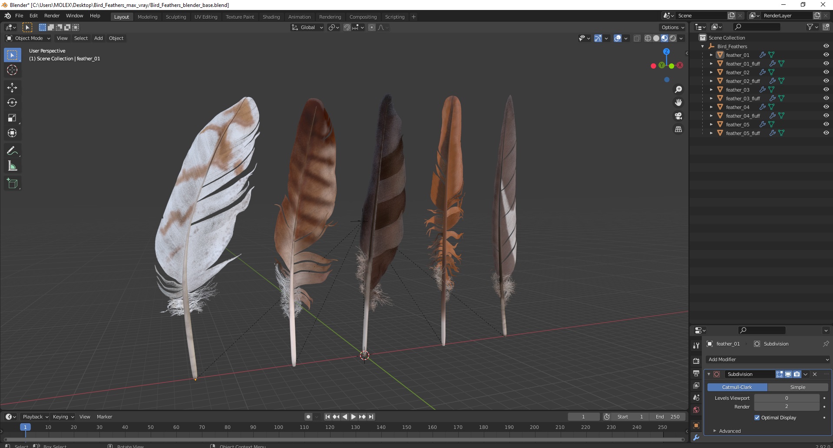
Task: Activate the Annotate tool
Action: tap(12, 151)
